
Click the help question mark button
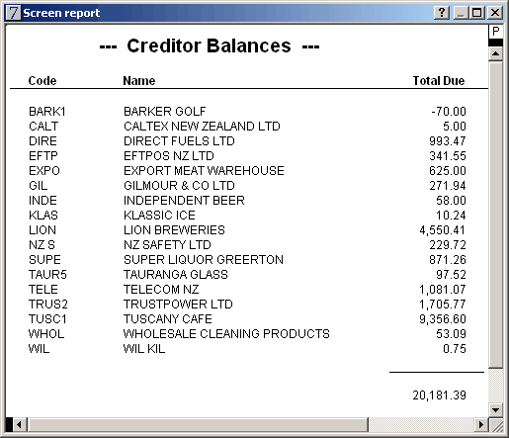(442, 13)
